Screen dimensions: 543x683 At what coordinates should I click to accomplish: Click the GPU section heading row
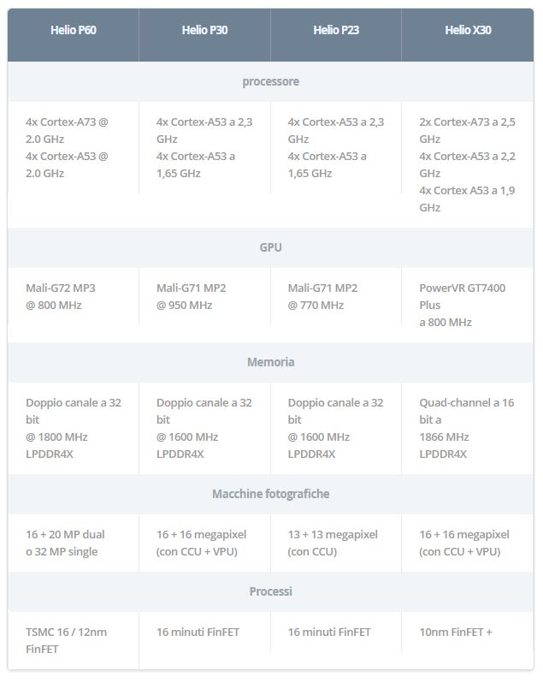[270, 247]
